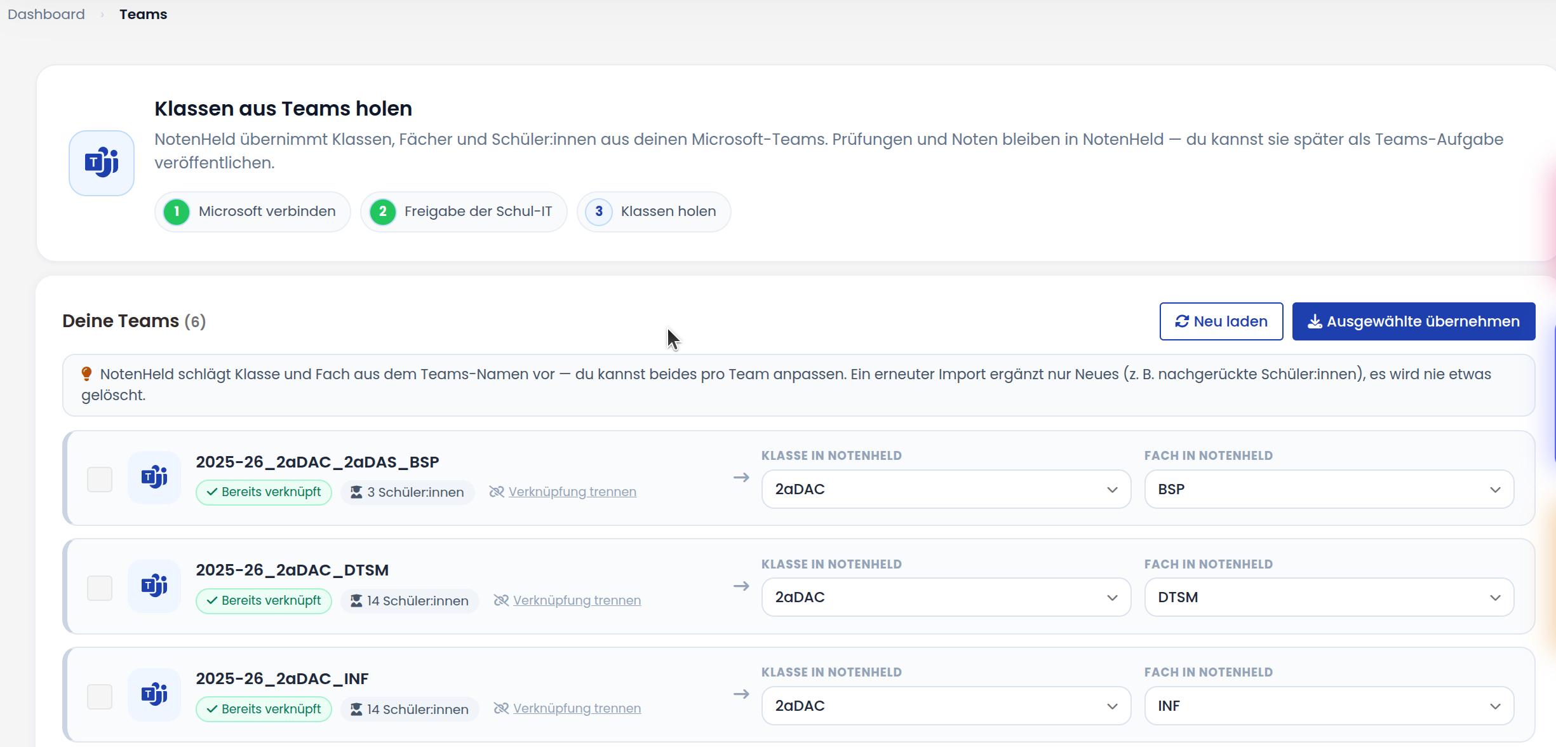Click Verknüpfung trennen for BSP team
Screen dimensions: 1556x747
tap(572, 492)
